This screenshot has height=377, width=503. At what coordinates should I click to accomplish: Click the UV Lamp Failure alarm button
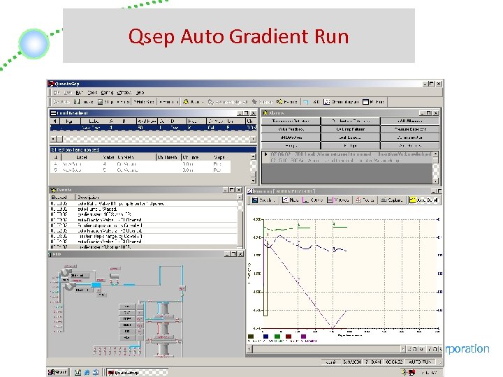pyautogui.click(x=350, y=129)
